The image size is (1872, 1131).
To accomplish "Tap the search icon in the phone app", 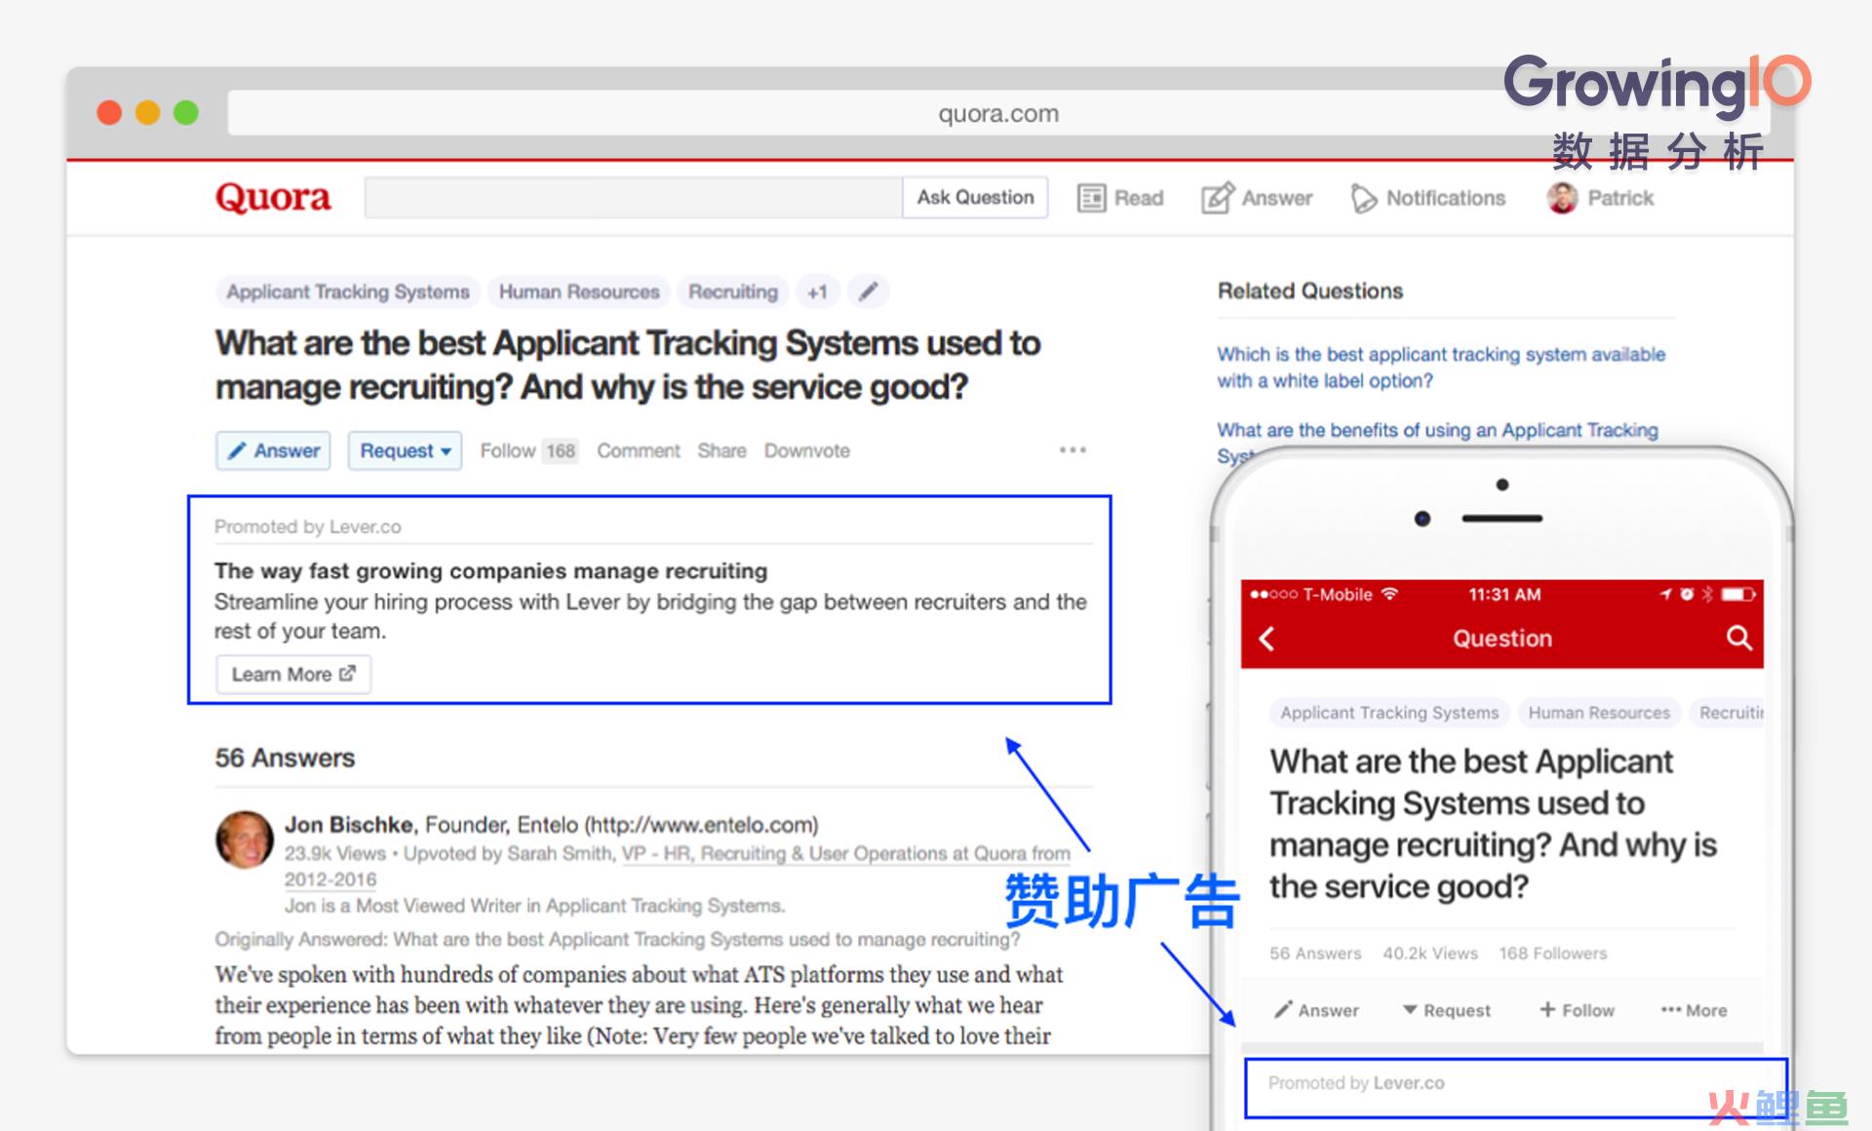I will (x=1738, y=638).
